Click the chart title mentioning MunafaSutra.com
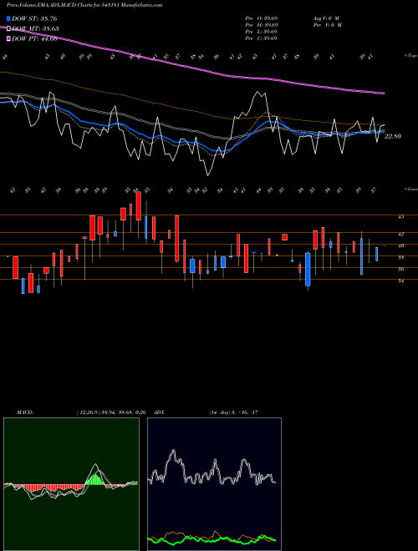Image resolution: width=418 pixels, height=551 pixels. coord(84,6)
